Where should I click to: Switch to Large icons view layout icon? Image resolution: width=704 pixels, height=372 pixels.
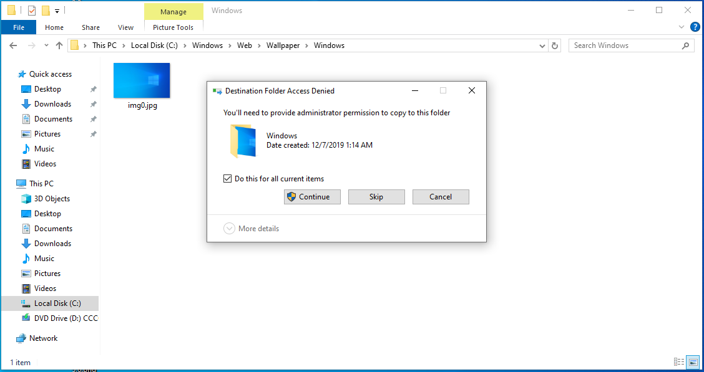(x=693, y=361)
